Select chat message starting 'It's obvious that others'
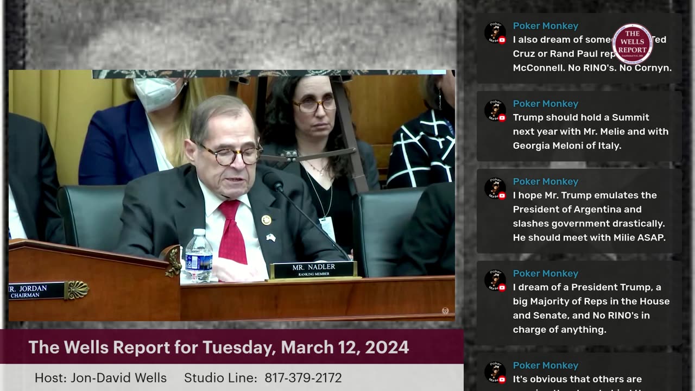The image size is (695, 391). click(x=579, y=372)
